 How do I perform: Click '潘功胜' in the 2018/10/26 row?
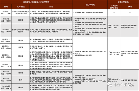(20, 87)
